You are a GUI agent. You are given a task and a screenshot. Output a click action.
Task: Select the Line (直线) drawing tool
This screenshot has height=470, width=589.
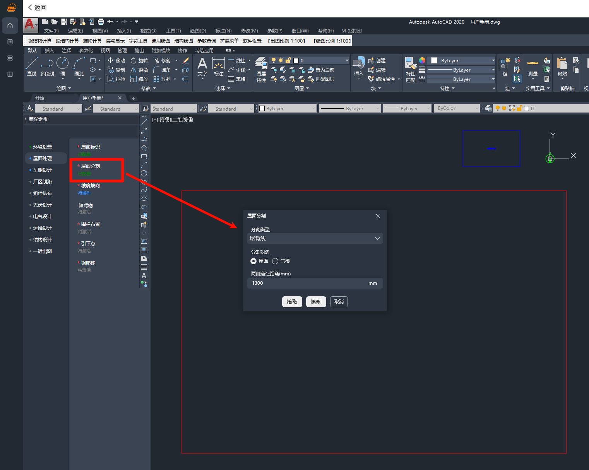click(32, 63)
